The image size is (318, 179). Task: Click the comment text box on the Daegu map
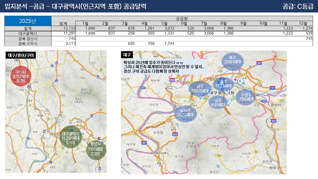coord(164,67)
